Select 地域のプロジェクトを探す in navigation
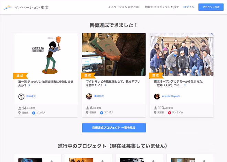The image size is (227, 162). (162, 7)
